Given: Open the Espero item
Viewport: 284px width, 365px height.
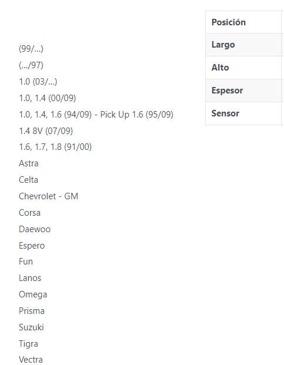Looking at the screenshot, I should click(32, 246).
